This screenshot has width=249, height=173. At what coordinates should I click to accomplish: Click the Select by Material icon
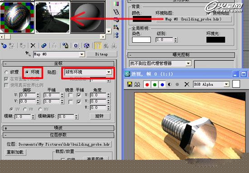(x=116, y=27)
